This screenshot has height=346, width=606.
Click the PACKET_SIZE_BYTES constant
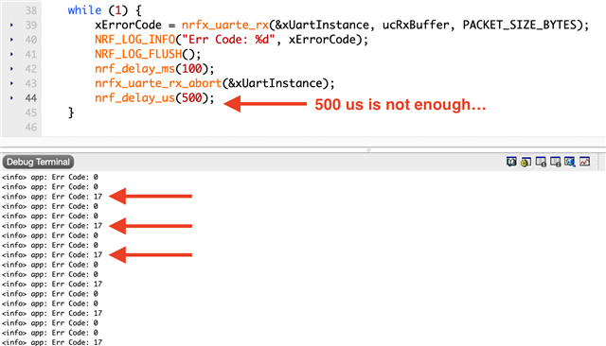pyautogui.click(x=520, y=26)
